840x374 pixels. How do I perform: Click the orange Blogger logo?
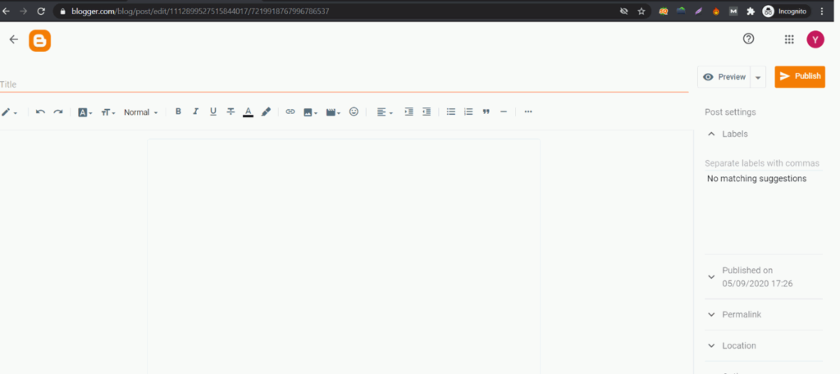(x=39, y=41)
